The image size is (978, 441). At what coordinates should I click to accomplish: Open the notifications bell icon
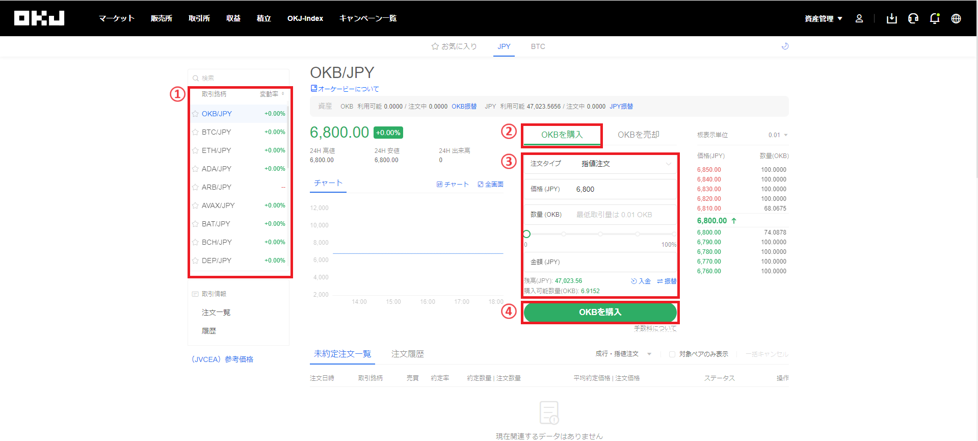click(935, 18)
